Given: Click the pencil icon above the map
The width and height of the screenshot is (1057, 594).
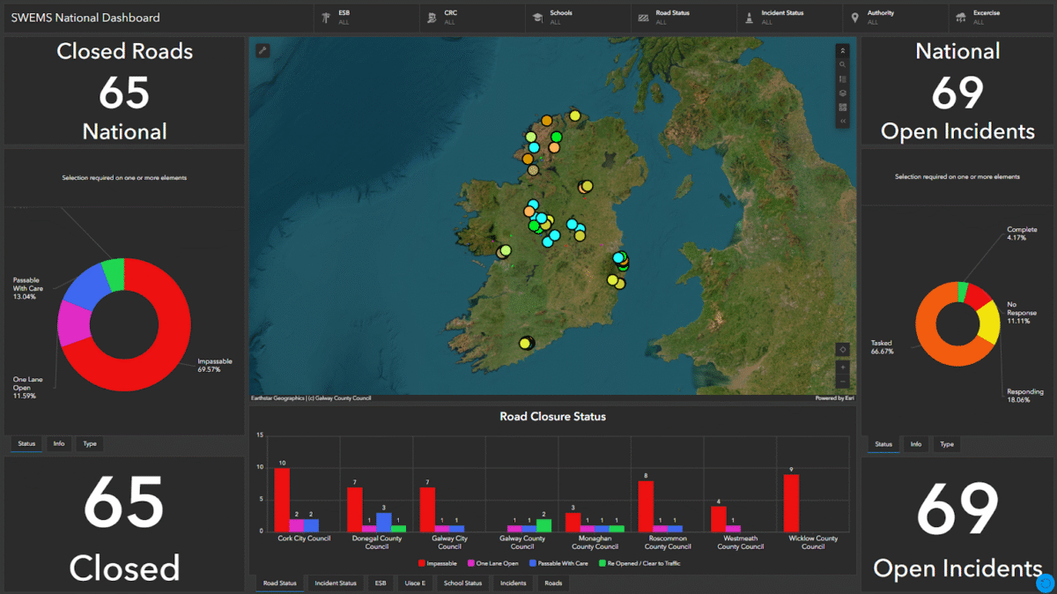Looking at the screenshot, I should [x=262, y=49].
